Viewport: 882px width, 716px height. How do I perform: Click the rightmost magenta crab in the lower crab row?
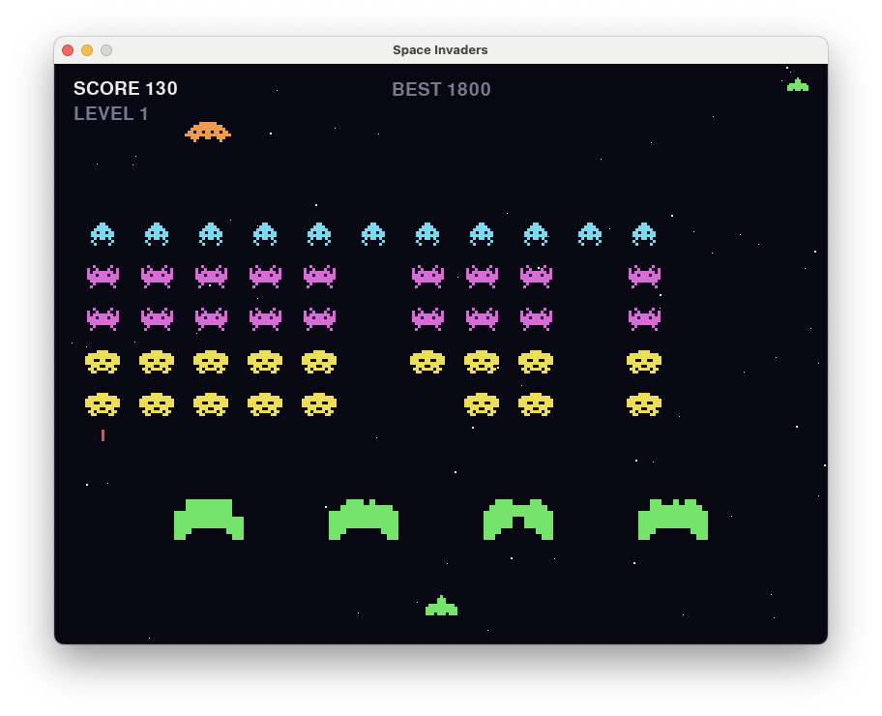[645, 318]
